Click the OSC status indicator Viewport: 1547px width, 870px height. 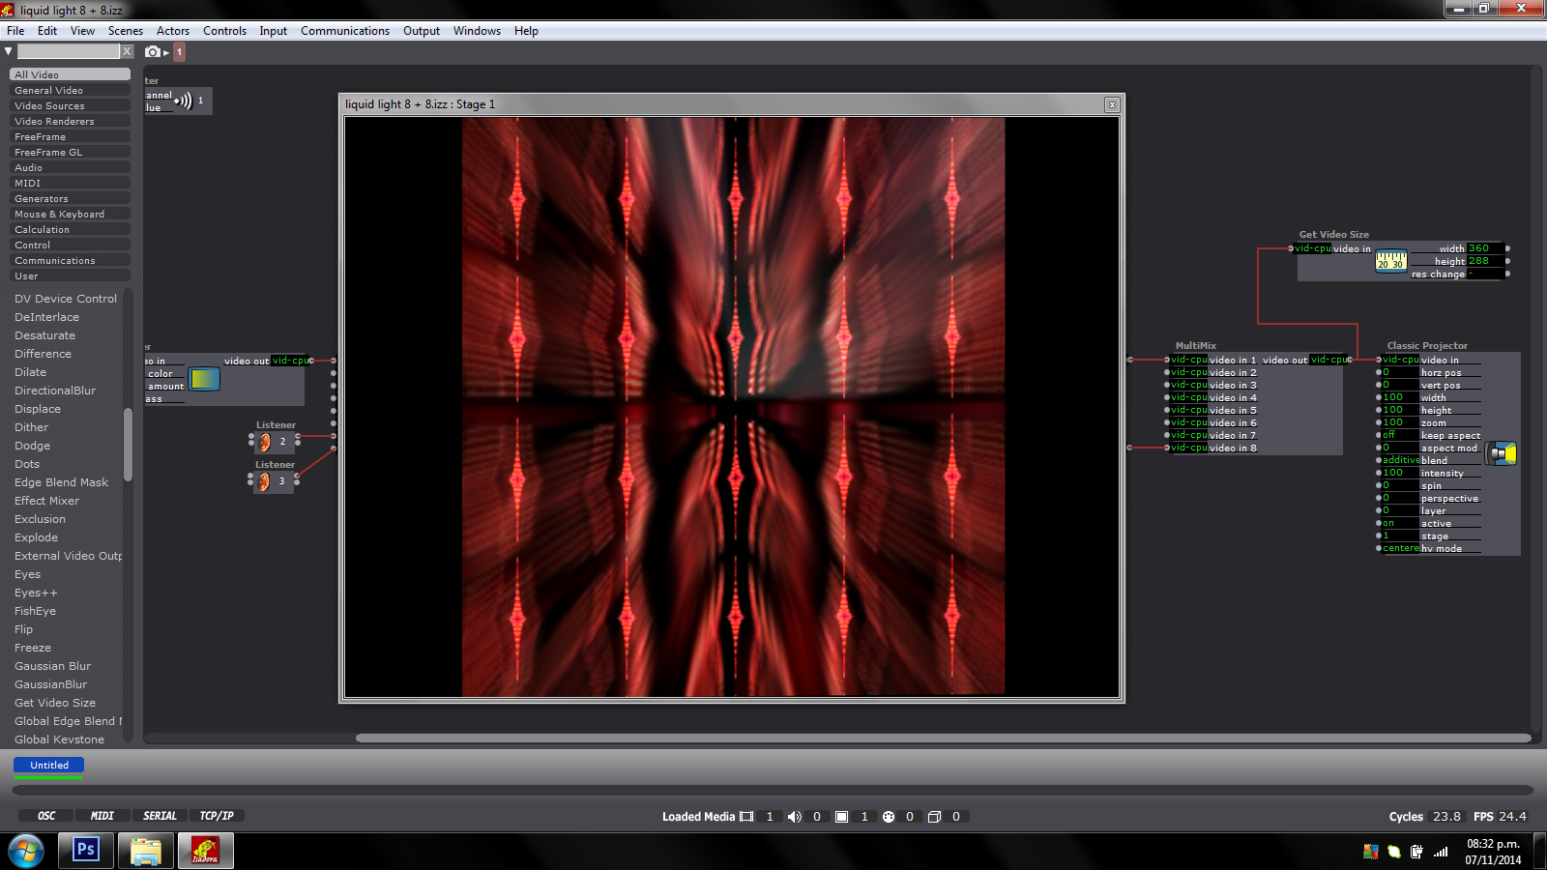(46, 816)
